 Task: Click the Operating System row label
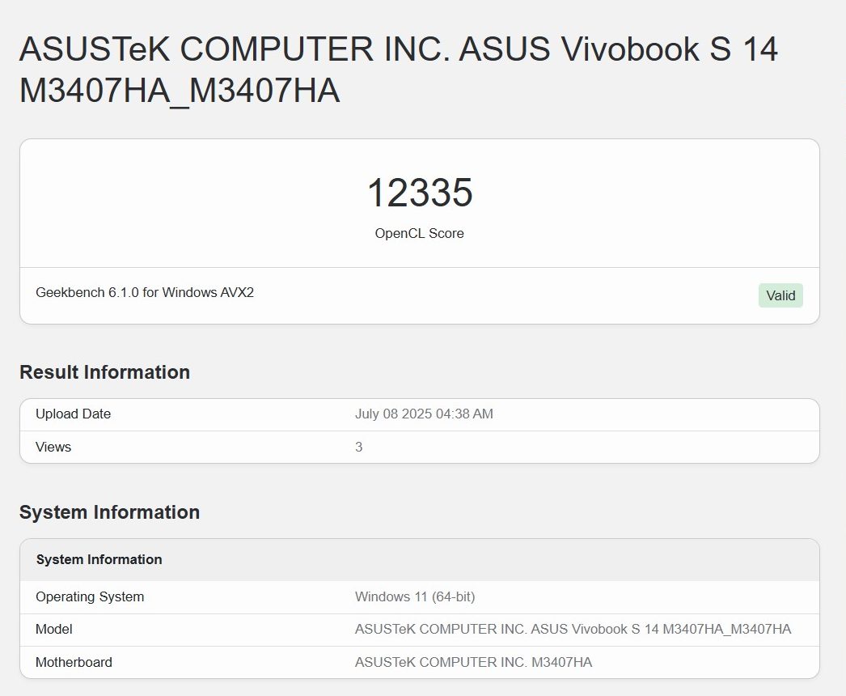point(90,596)
